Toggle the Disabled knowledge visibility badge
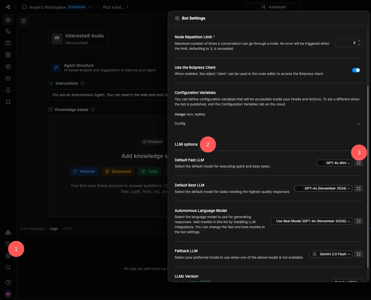The height and width of the screenshot is (300, 371). click(x=152, y=142)
